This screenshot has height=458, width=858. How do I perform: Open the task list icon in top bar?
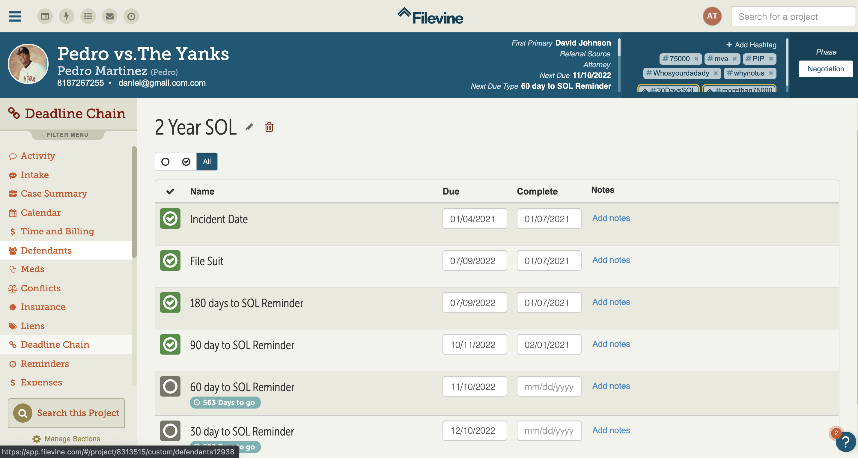click(88, 16)
